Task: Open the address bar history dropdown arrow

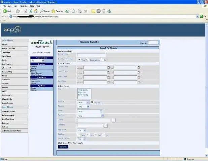Action: point(197,16)
